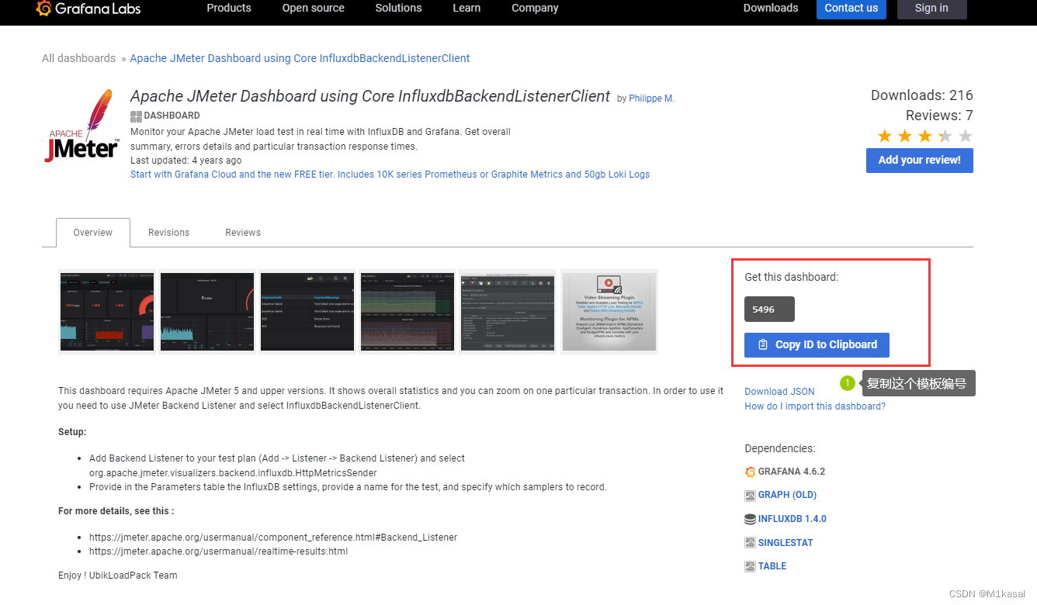
Task: Click the database icon beside INFLUXDB 1.4.0
Action: coord(750,519)
